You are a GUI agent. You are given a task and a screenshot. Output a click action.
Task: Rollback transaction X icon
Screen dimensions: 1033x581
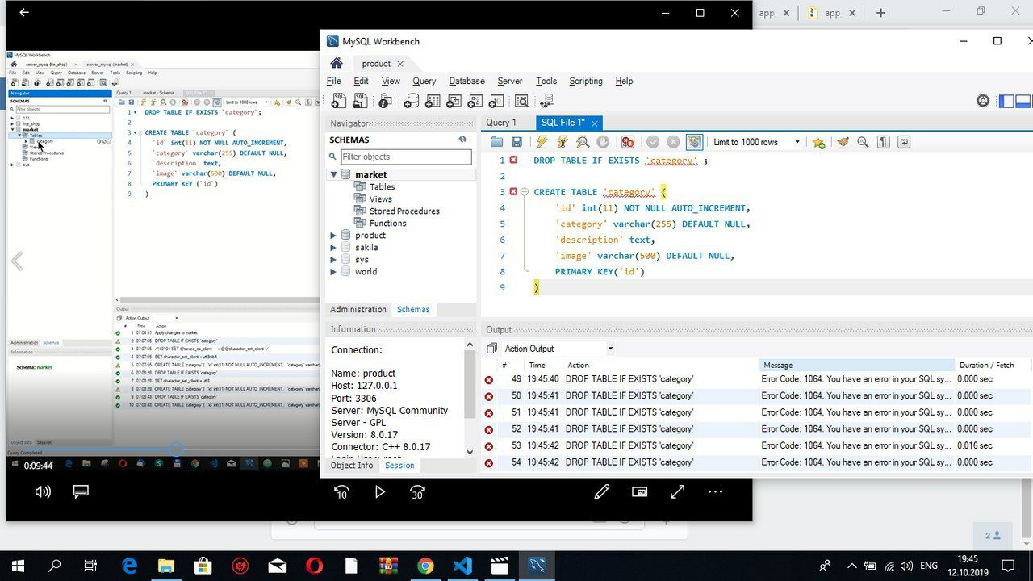[673, 142]
